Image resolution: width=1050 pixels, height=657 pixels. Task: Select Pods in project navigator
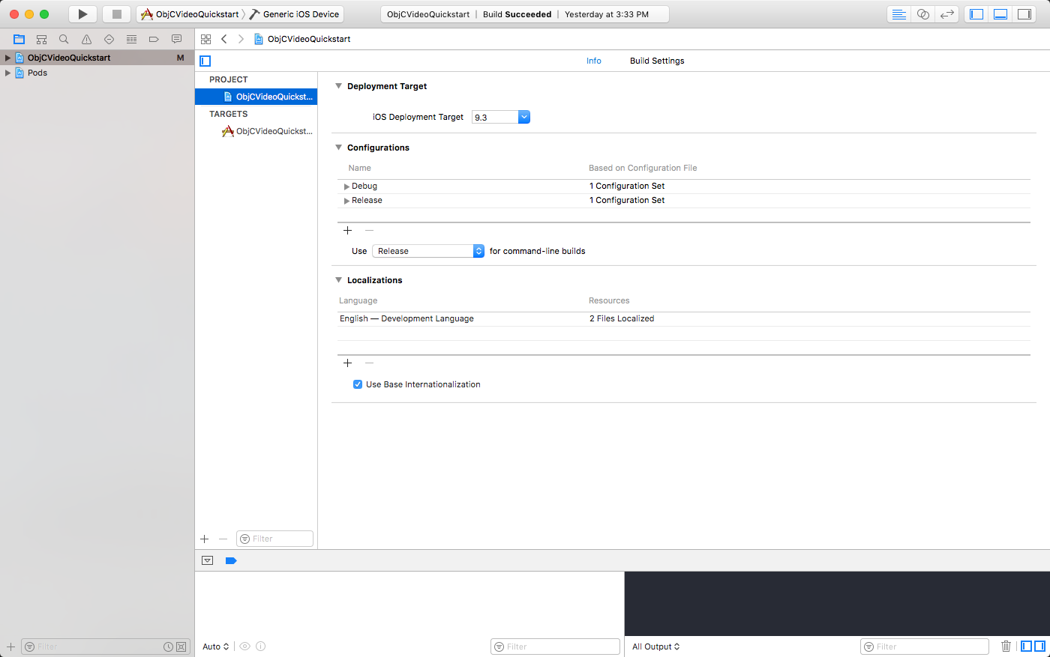click(x=37, y=73)
